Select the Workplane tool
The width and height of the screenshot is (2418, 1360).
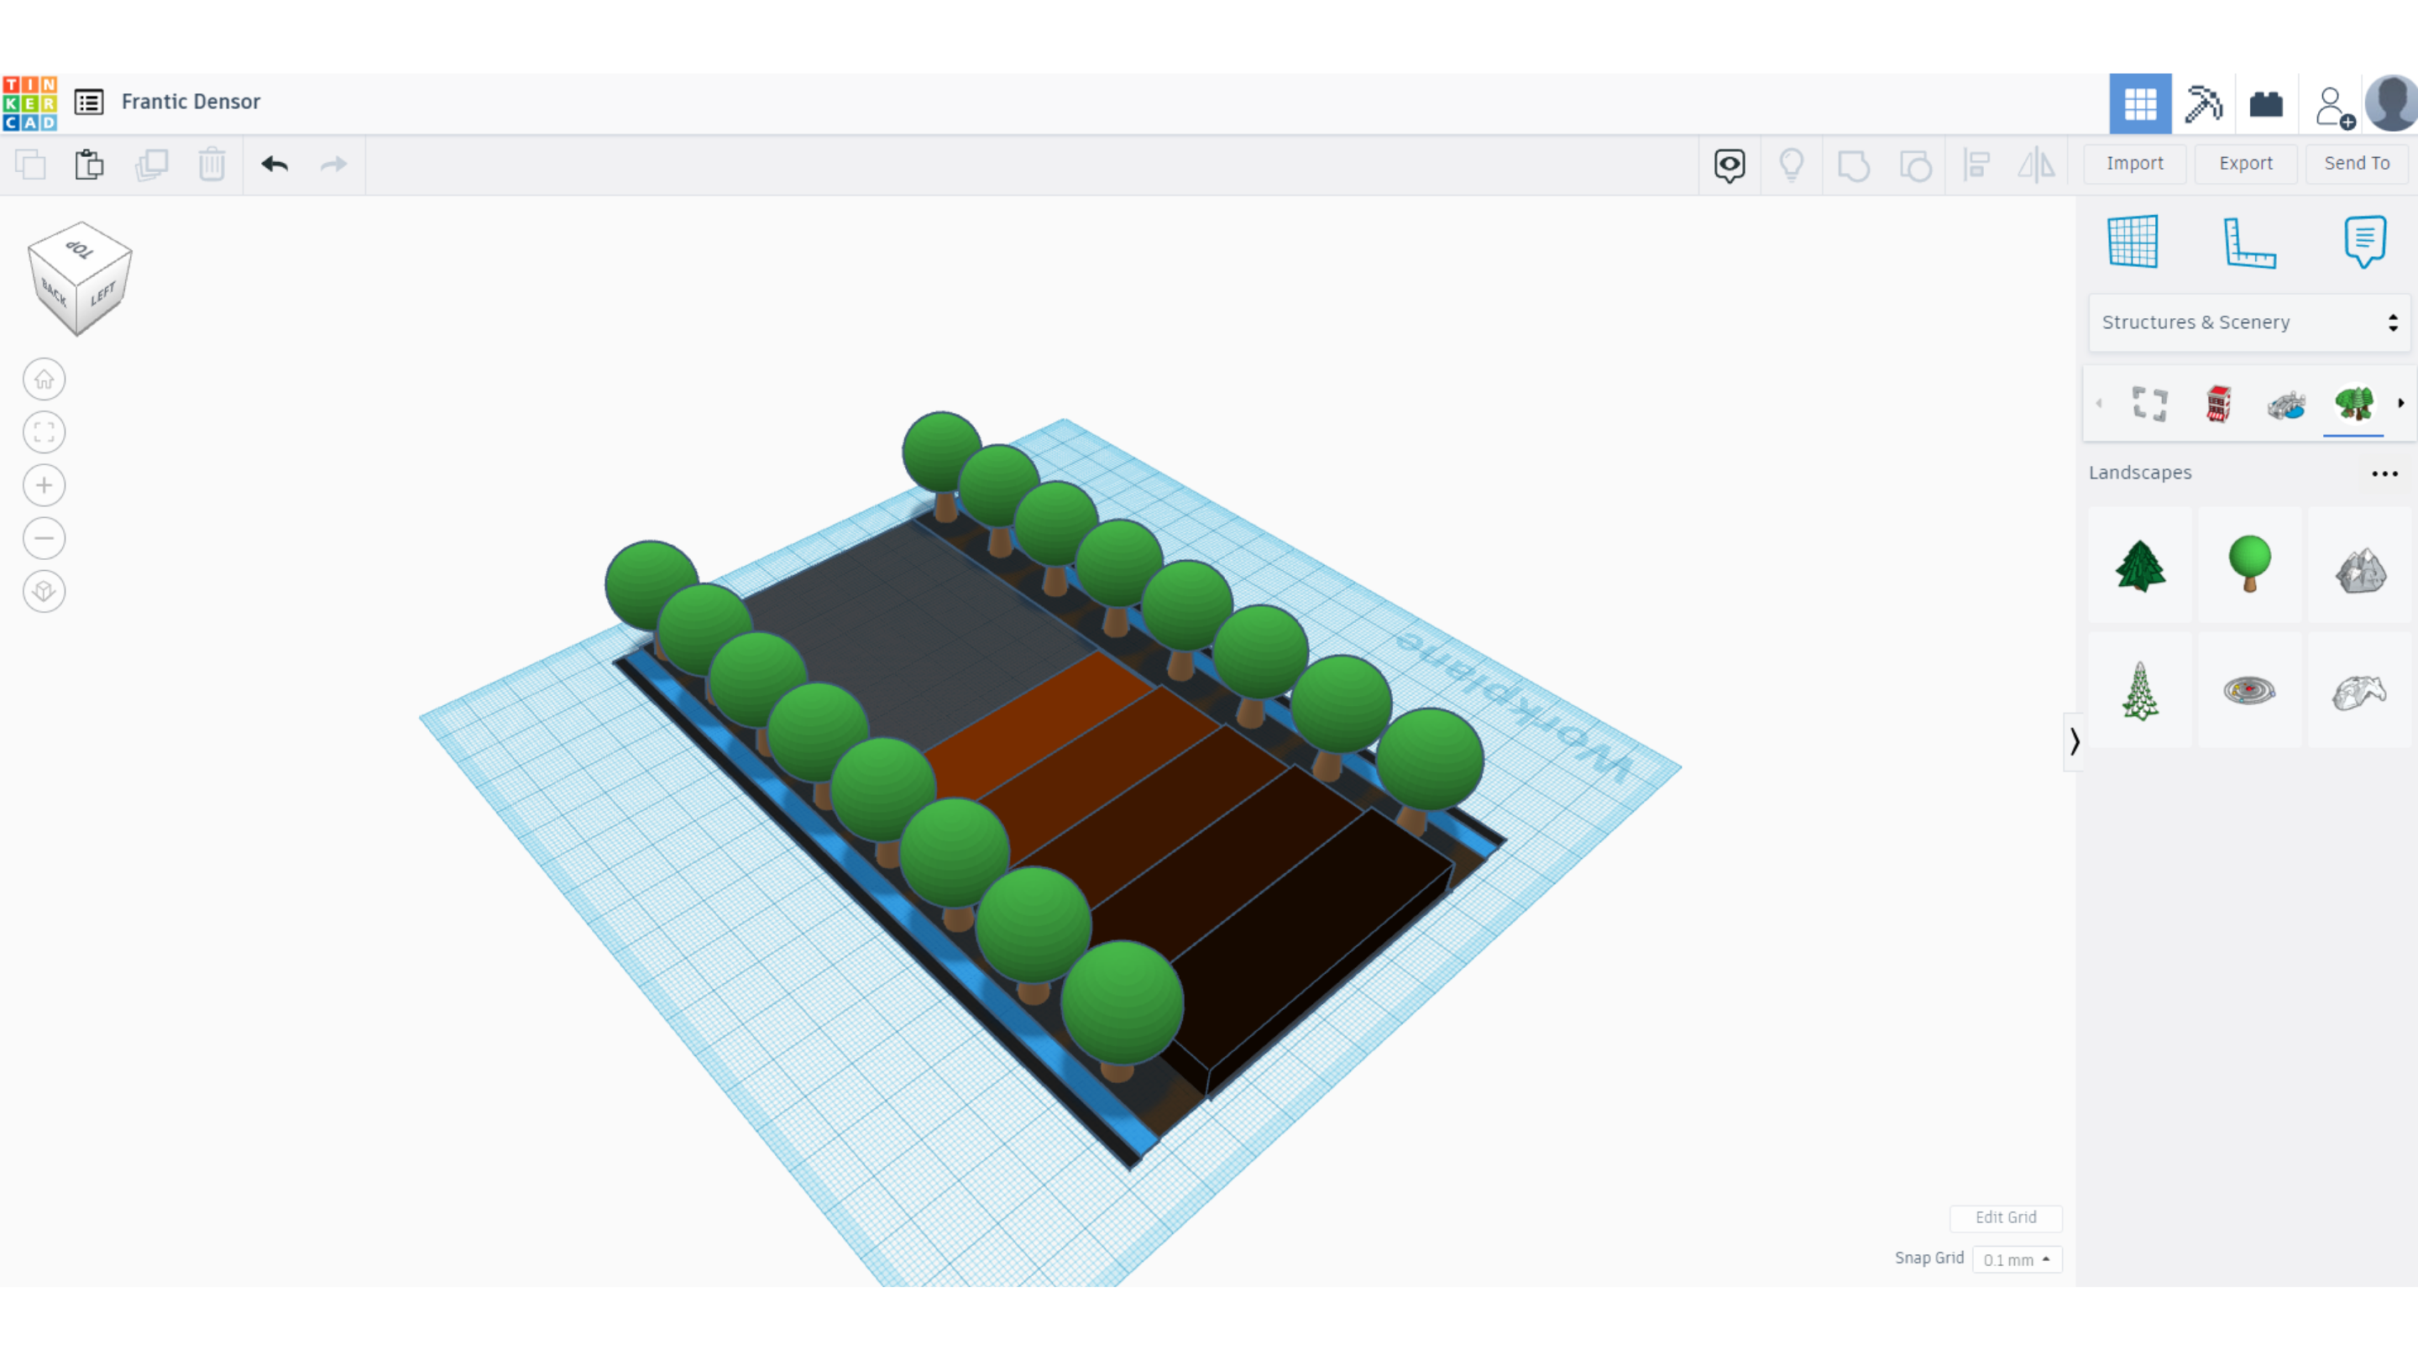2133,242
